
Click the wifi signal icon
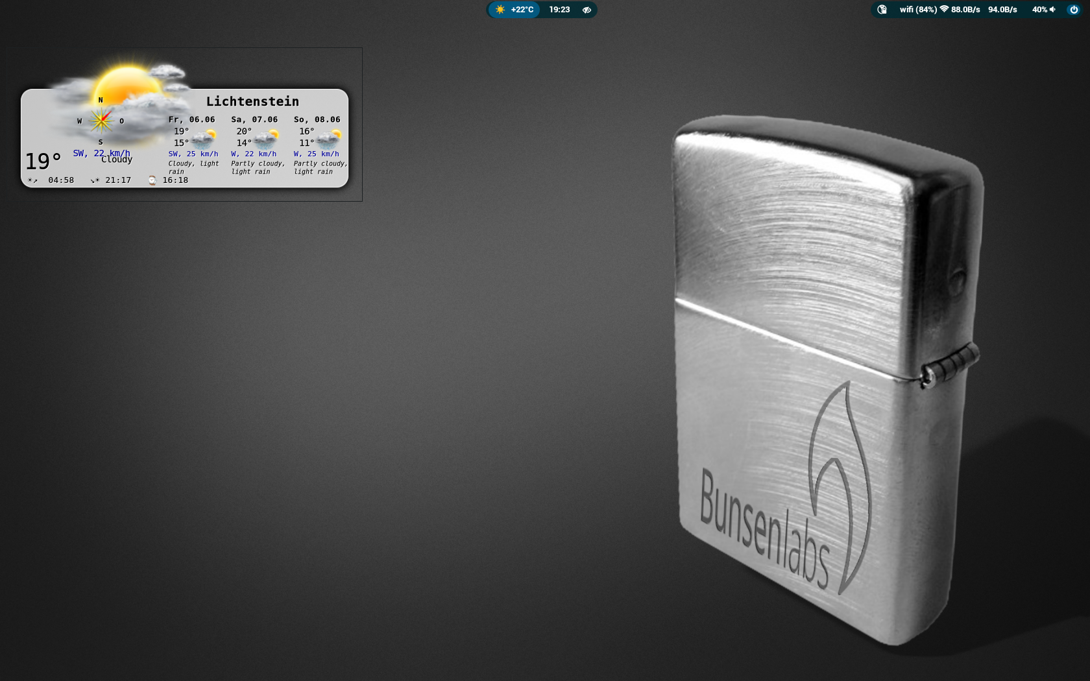pos(944,10)
